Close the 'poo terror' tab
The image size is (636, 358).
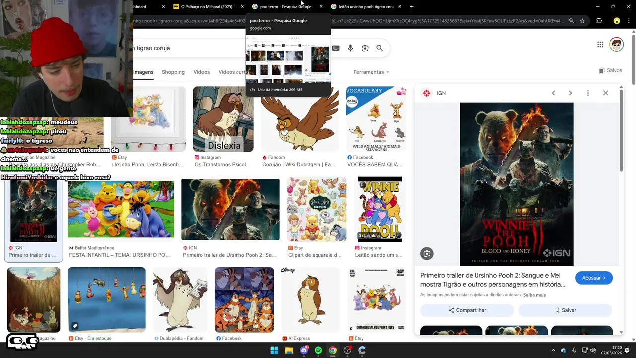pos(321,7)
